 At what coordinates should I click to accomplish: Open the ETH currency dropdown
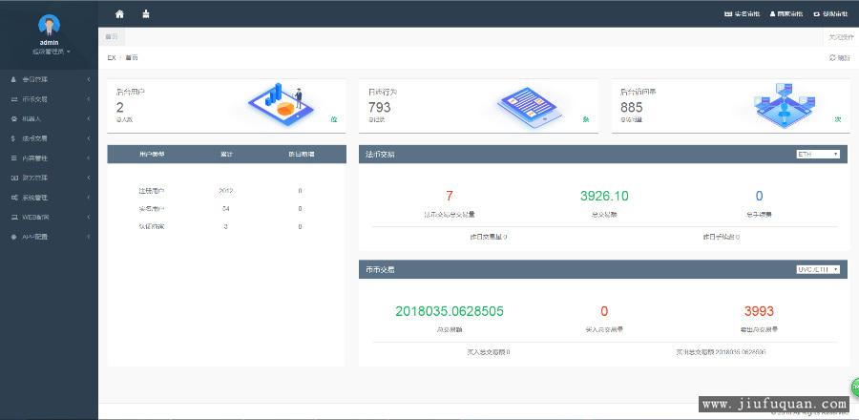[818, 154]
